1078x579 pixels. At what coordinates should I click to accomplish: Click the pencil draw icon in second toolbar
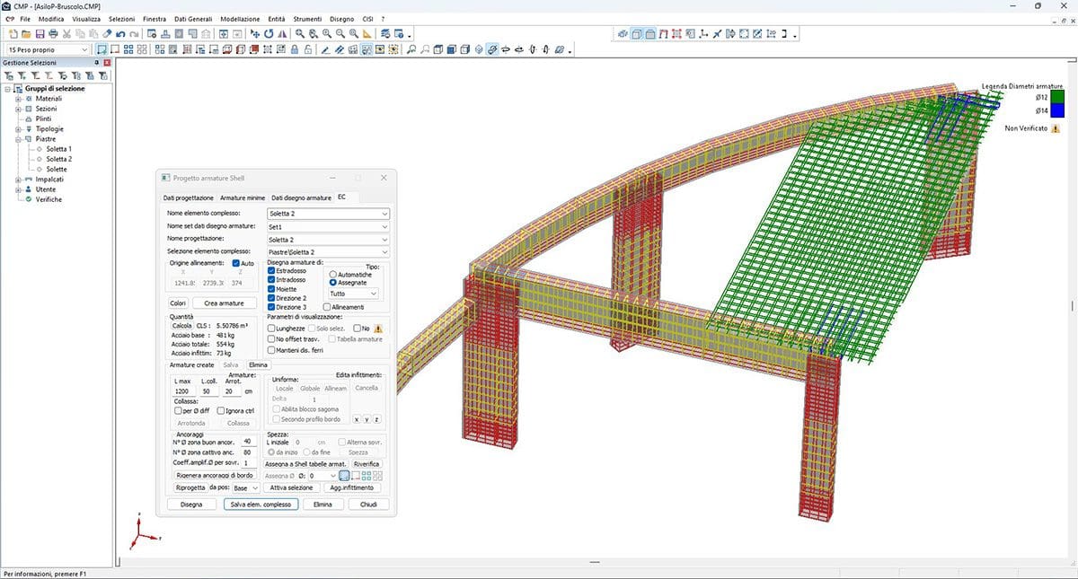click(x=325, y=49)
